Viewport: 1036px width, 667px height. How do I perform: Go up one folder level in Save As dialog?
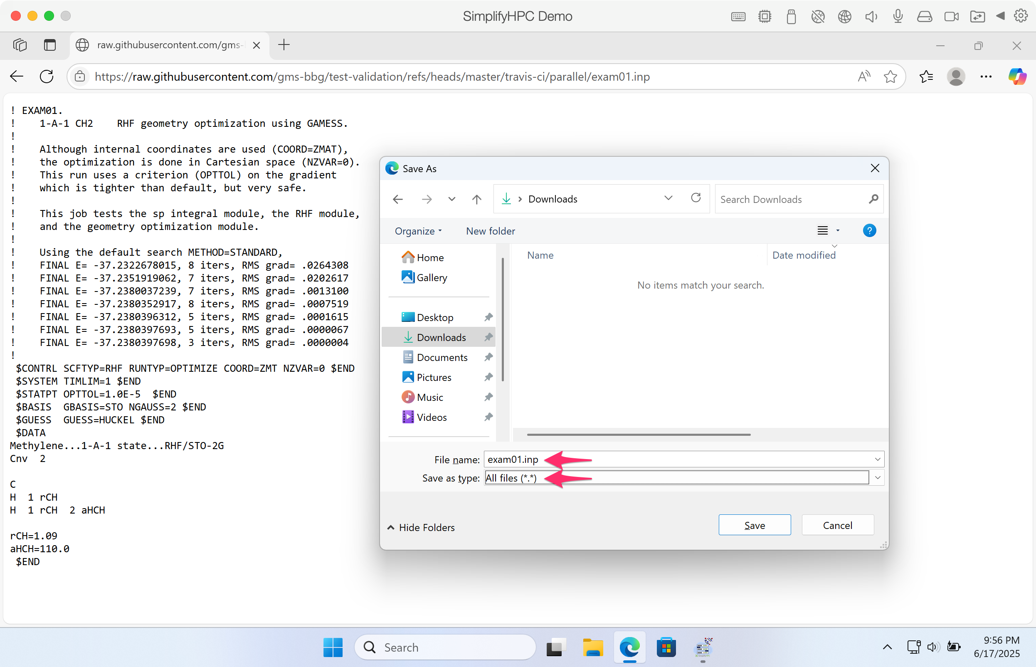[x=476, y=199]
